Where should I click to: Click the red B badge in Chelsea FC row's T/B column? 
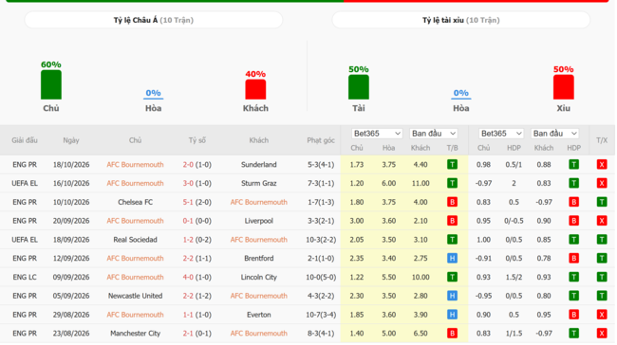(x=452, y=202)
